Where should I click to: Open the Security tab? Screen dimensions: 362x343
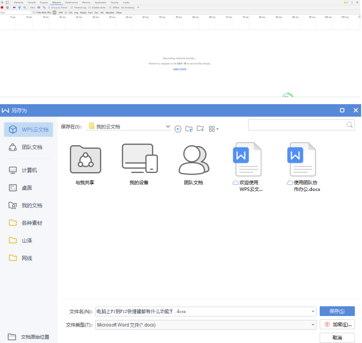tap(115, 2)
